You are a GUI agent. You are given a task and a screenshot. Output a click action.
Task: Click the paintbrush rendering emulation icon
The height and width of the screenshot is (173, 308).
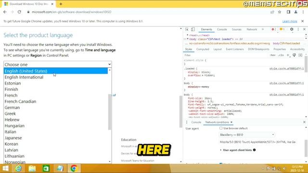(294, 55)
